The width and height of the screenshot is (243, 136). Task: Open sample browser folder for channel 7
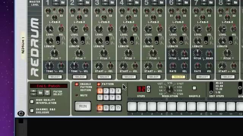211,3
